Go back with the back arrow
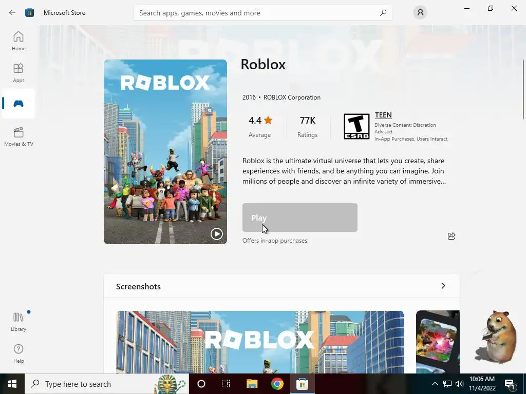This screenshot has height=394, width=526. [x=12, y=13]
